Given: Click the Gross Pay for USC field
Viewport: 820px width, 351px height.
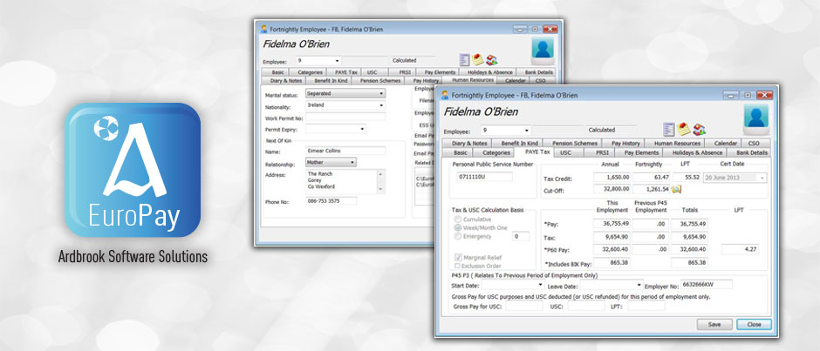Looking at the screenshot, I should pos(523,306).
